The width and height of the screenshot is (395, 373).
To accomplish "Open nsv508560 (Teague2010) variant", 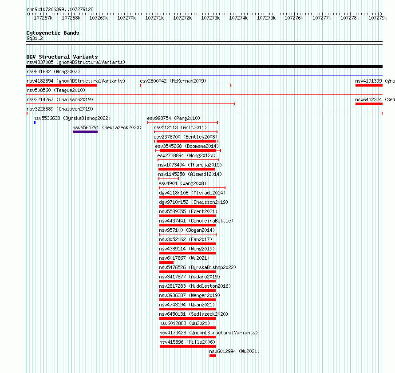I will (x=56, y=90).
